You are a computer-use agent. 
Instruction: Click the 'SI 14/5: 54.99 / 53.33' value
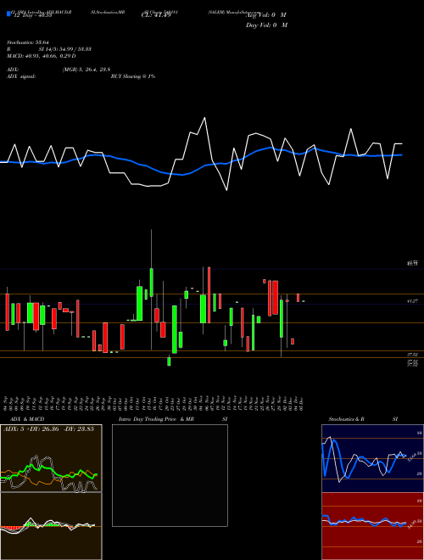click(x=65, y=49)
